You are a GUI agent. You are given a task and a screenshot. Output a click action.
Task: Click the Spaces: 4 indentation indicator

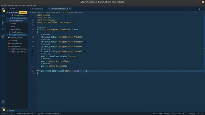167,113
